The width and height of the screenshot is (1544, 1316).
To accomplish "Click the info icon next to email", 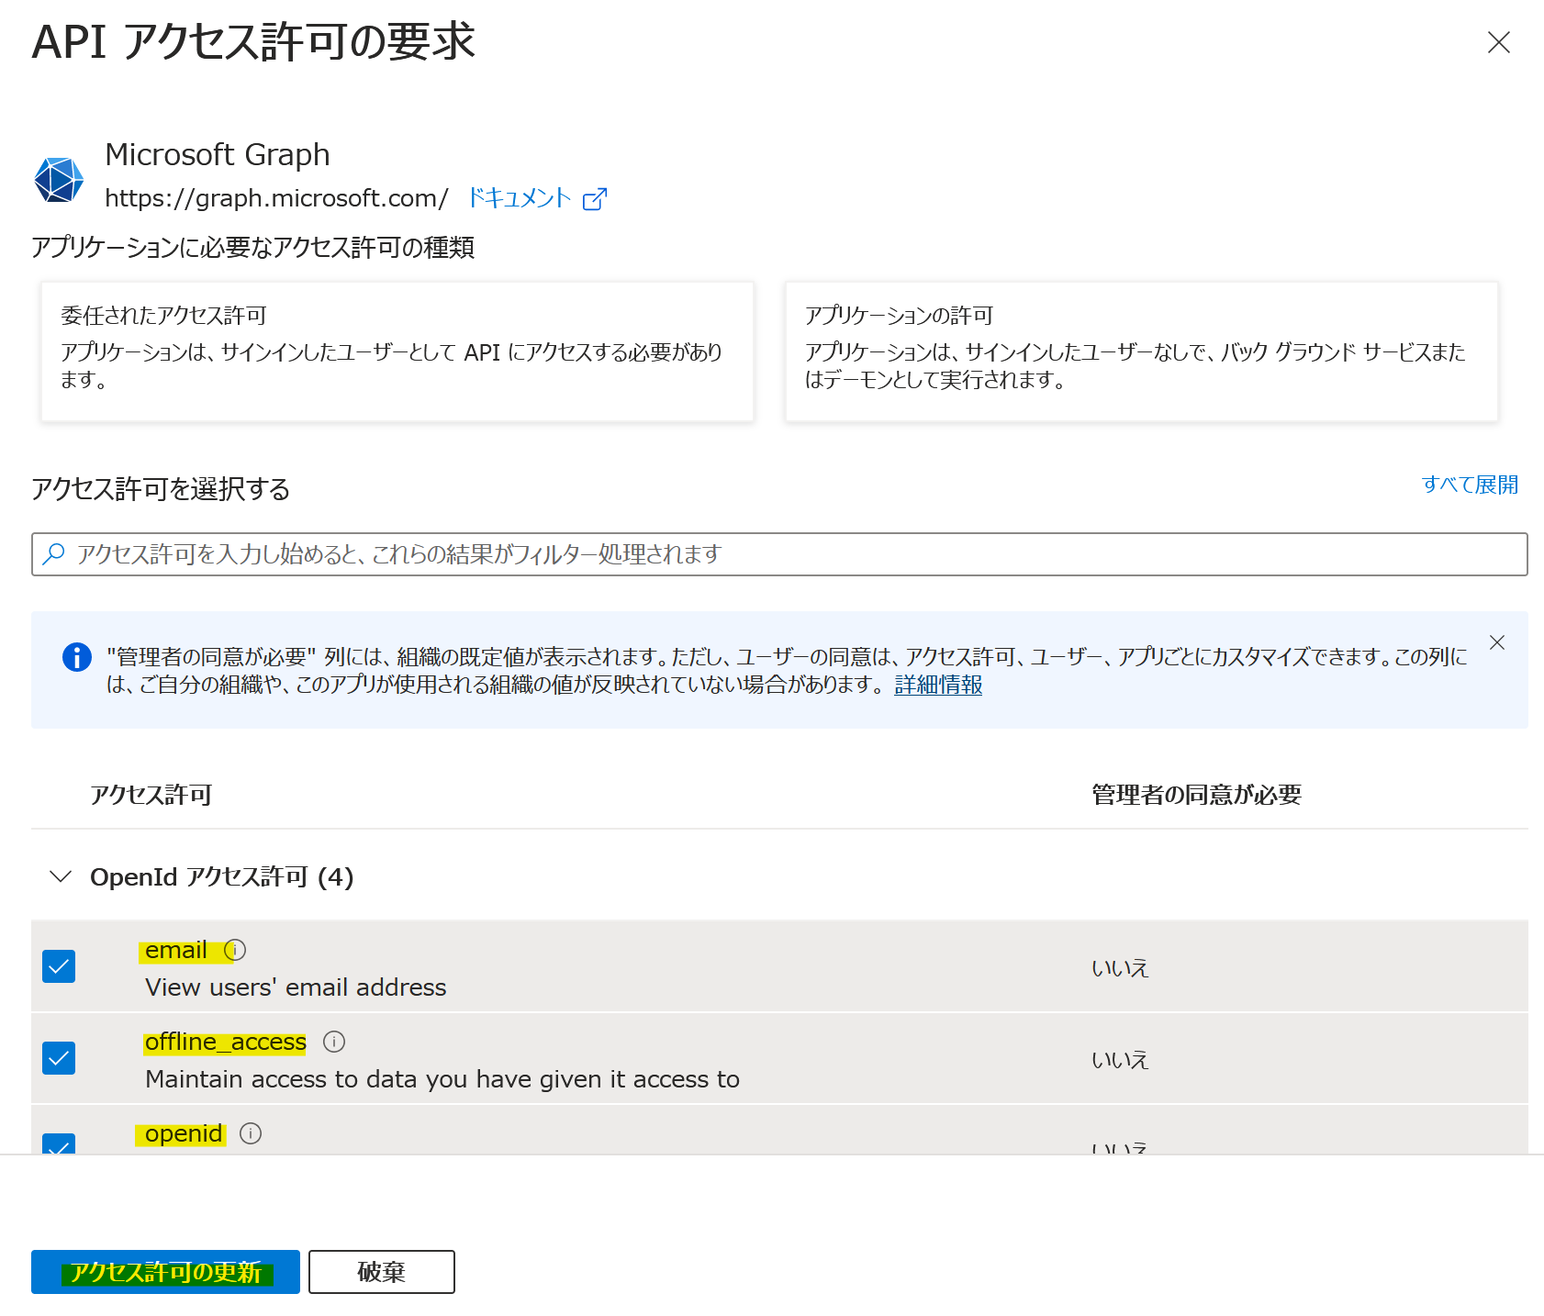I will coord(236,950).
